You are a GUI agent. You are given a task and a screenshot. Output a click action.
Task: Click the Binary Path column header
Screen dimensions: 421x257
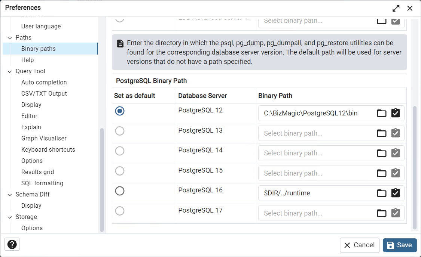click(x=275, y=96)
